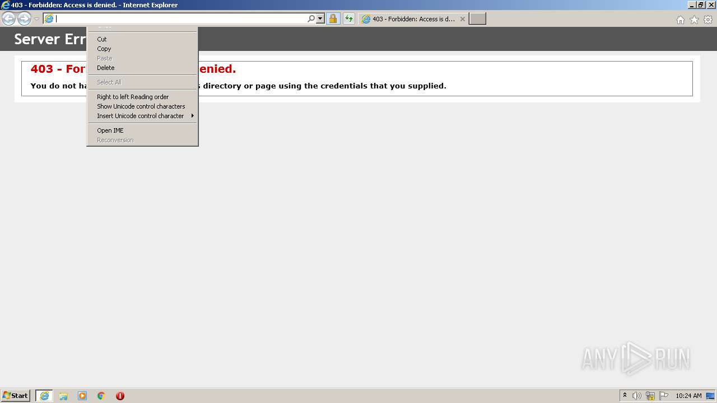Click the red 403 Forbidden heading
This screenshot has height=403, width=717.
click(133, 69)
